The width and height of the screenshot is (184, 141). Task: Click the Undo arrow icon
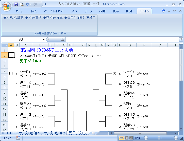[27, 4]
